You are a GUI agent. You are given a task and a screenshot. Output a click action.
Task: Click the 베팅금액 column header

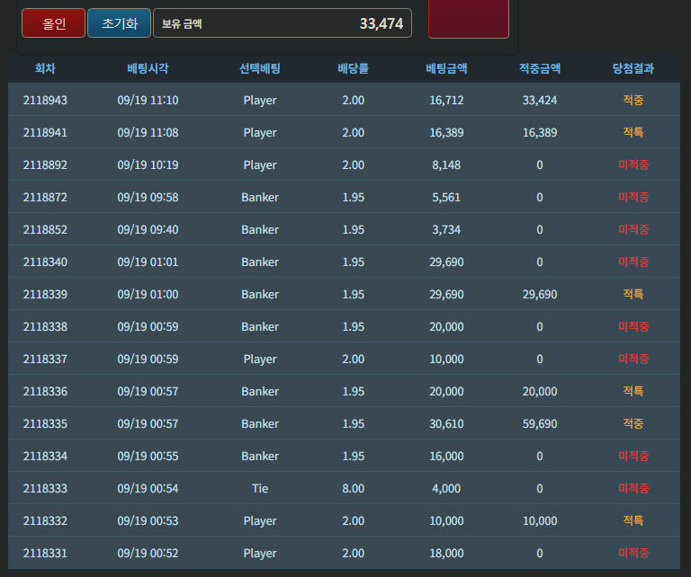click(446, 68)
